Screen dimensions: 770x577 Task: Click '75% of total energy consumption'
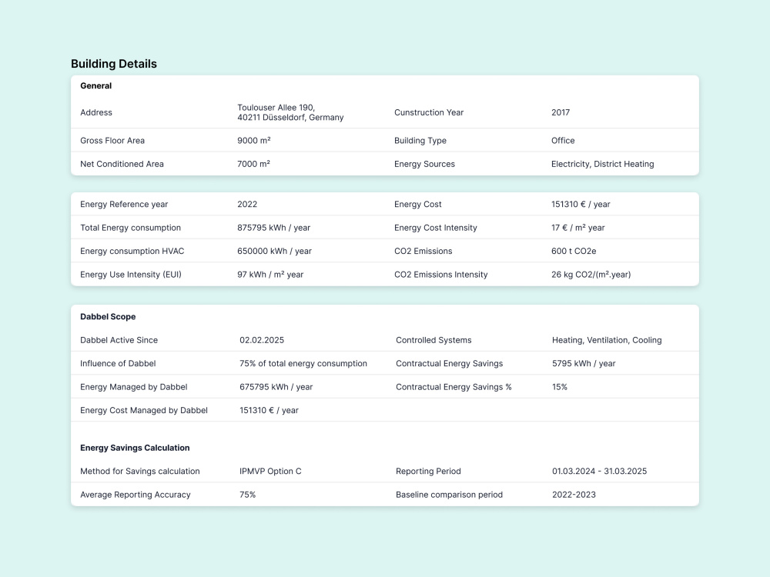[303, 364]
